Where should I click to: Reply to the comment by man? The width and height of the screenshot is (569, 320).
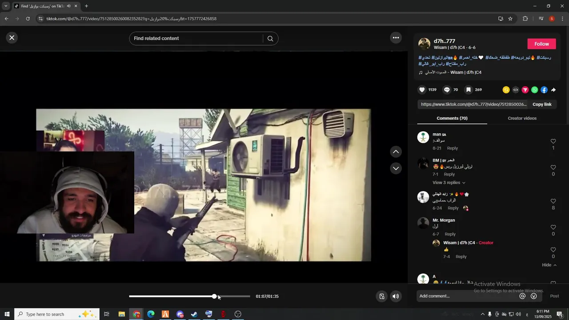[452, 148]
